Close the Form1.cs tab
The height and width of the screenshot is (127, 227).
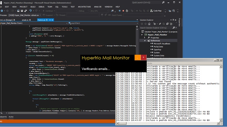(52, 20)
